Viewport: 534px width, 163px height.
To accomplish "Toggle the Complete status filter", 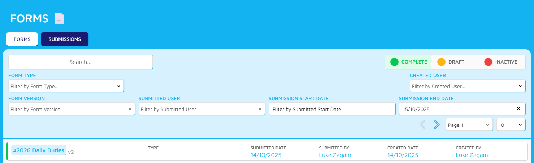I will (408, 62).
